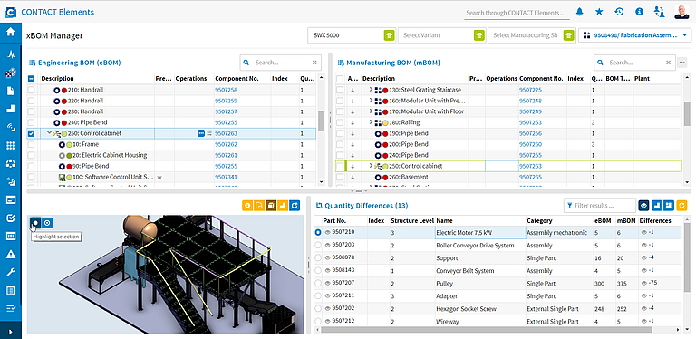The width and height of the screenshot is (696, 339).
Task: Open the notifications bell icon
Action: pyautogui.click(x=579, y=12)
